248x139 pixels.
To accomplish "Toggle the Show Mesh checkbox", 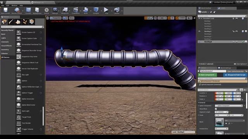I will 216,109.
